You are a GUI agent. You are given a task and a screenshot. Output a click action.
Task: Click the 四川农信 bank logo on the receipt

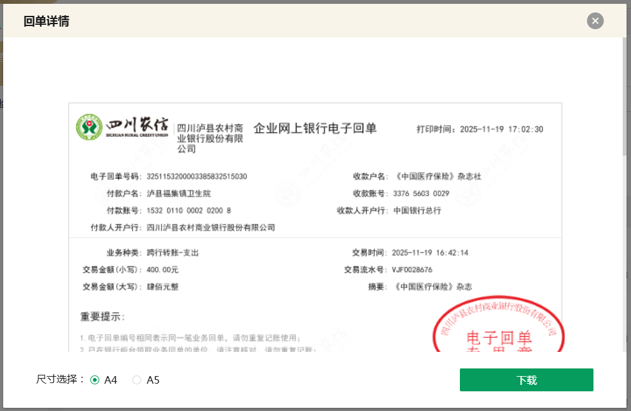[122, 127]
